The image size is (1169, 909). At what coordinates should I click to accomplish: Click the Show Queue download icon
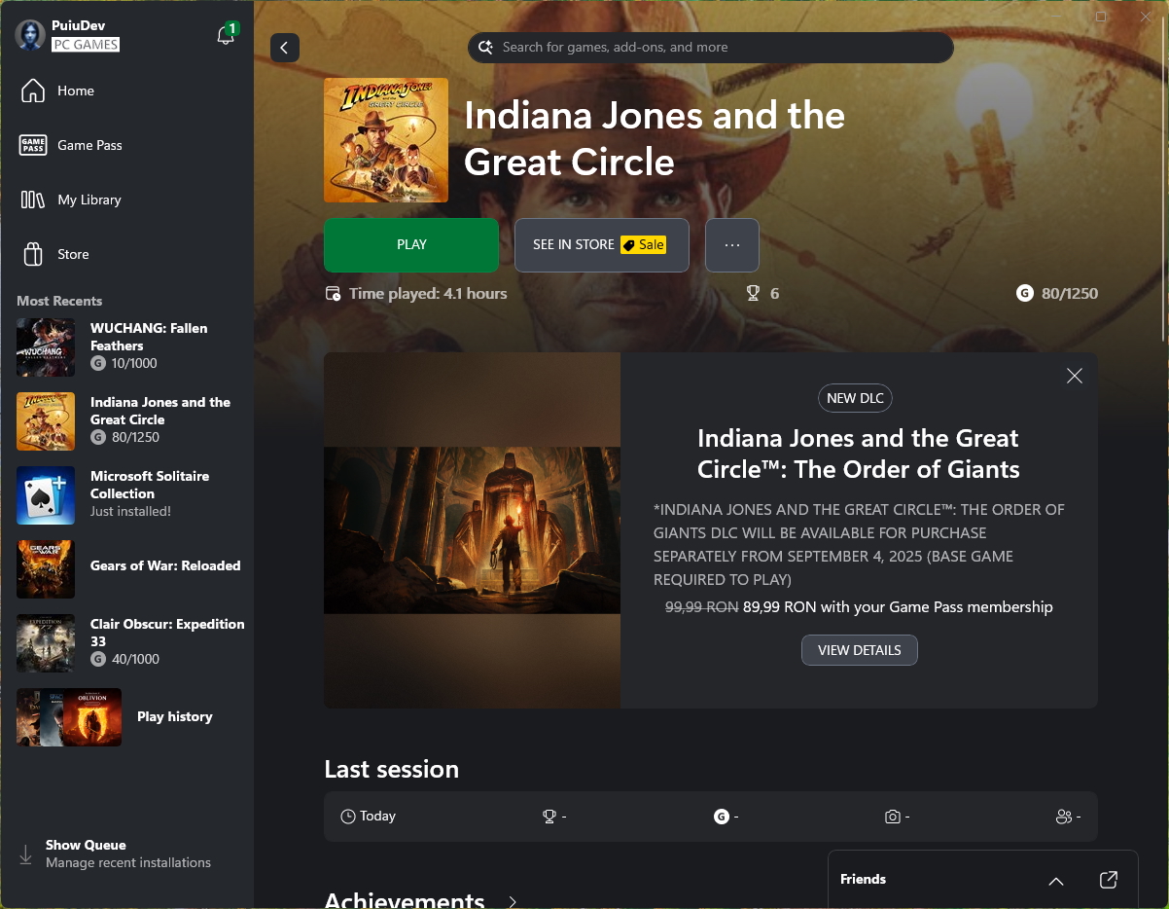coord(26,854)
